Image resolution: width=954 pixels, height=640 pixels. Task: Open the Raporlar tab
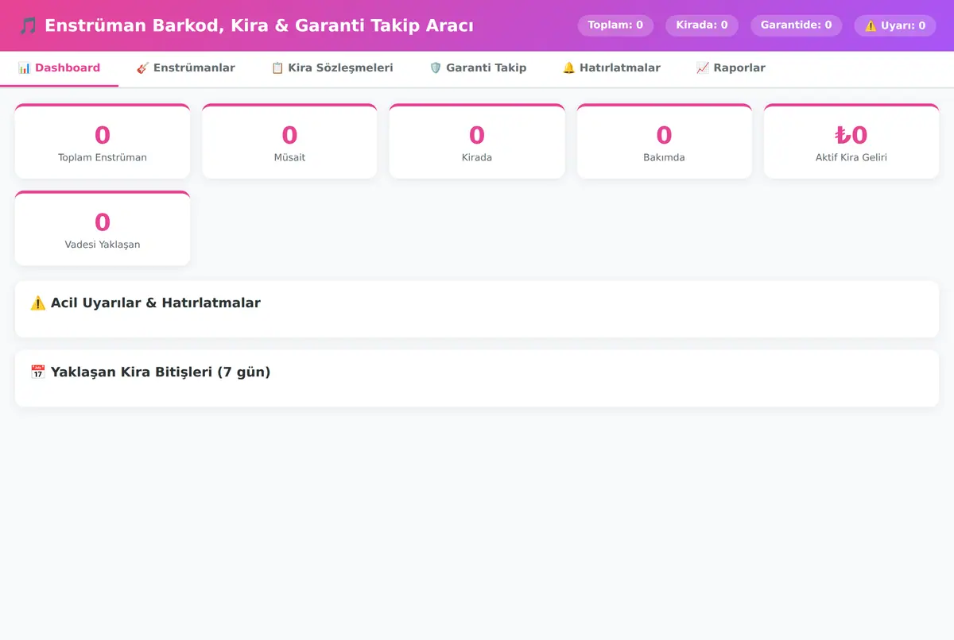click(731, 68)
